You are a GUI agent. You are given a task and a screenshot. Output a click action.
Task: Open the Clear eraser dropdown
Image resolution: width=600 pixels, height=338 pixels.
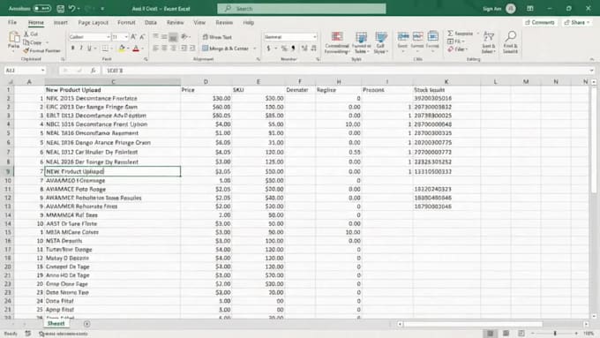click(x=458, y=49)
